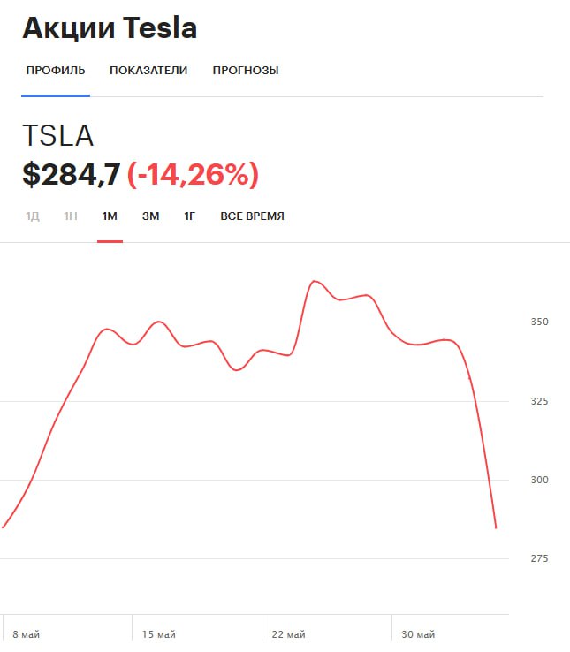Viewport: 570px width, 652px height.
Task: Click the Акции Tesla heading
Action: 110,29
